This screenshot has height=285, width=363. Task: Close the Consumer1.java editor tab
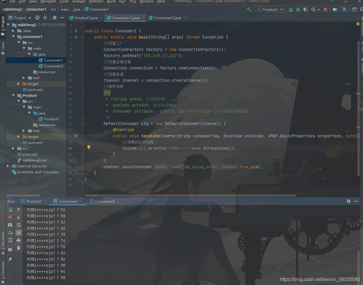[x=143, y=18]
